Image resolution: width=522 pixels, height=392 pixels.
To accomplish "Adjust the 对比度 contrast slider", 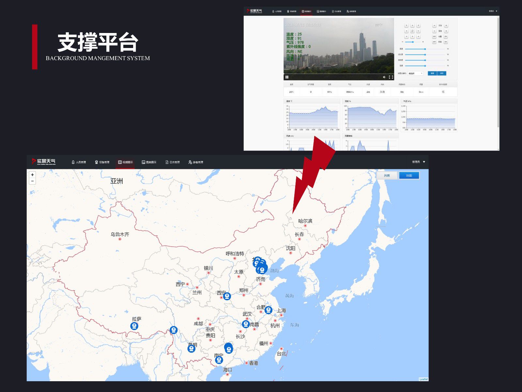I will click(425, 55).
